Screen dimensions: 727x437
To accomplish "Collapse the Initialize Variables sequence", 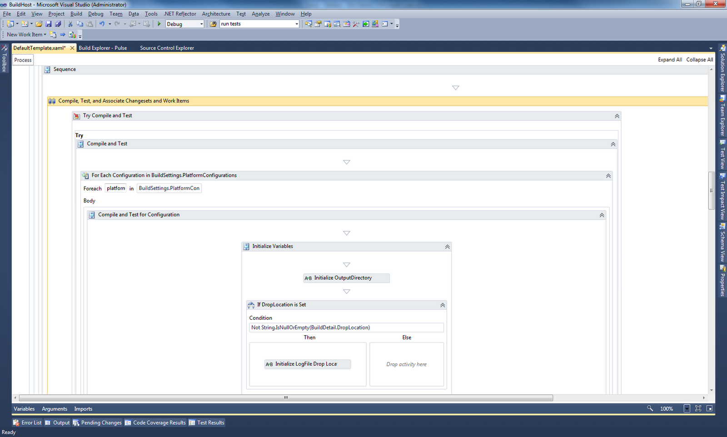I will click(x=447, y=247).
